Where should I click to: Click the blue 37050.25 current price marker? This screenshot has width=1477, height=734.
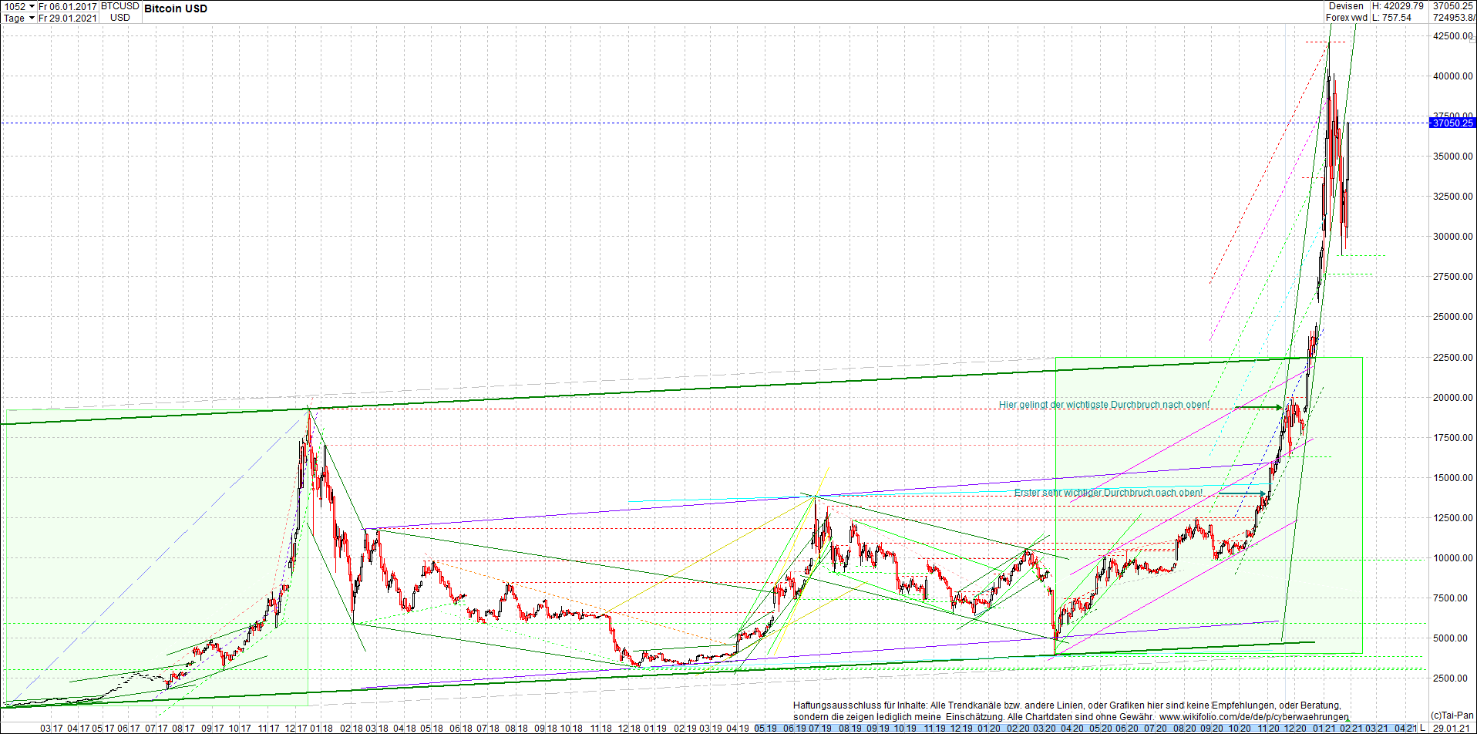pyautogui.click(x=1452, y=123)
